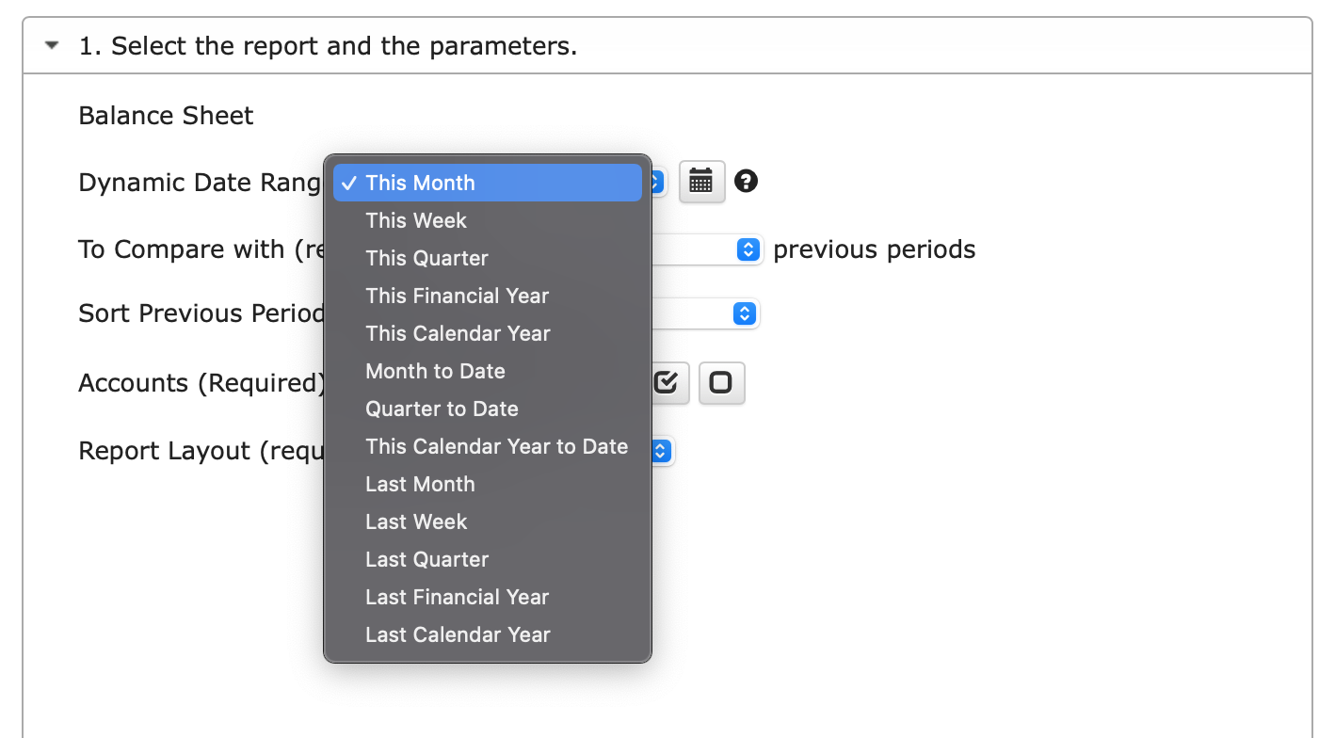Open the Sort Previous Periods dropdown
The height and width of the screenshot is (738, 1335).
[x=744, y=313]
